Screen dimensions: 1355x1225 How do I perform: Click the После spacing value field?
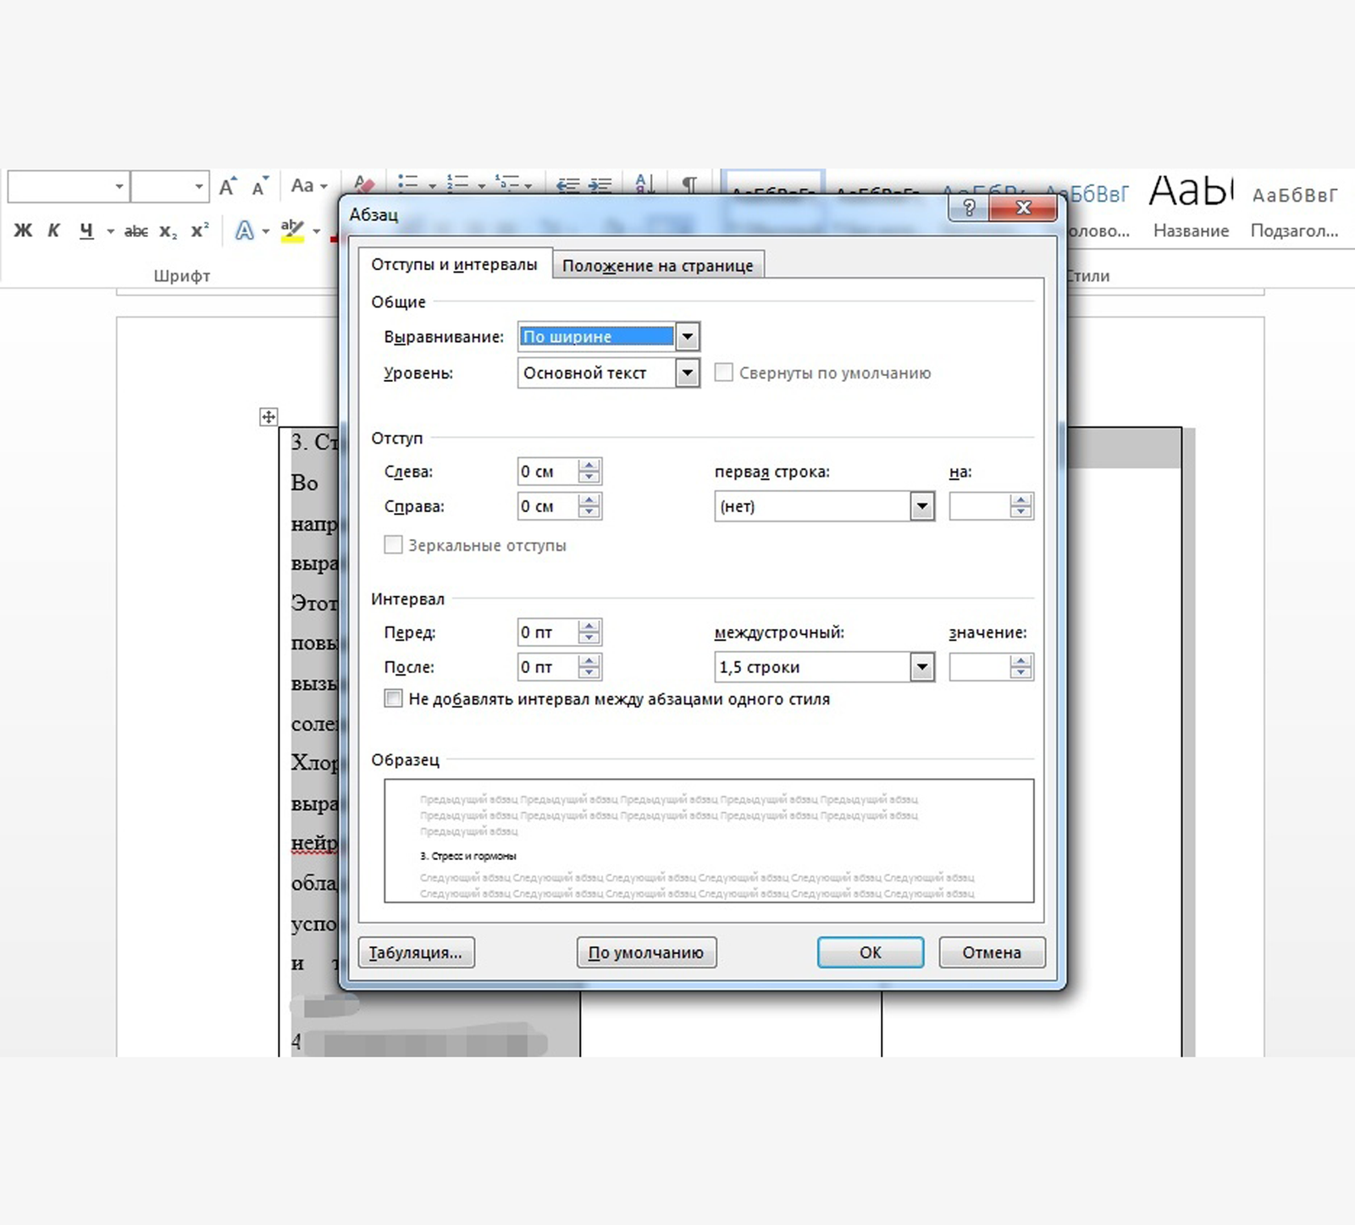click(548, 667)
